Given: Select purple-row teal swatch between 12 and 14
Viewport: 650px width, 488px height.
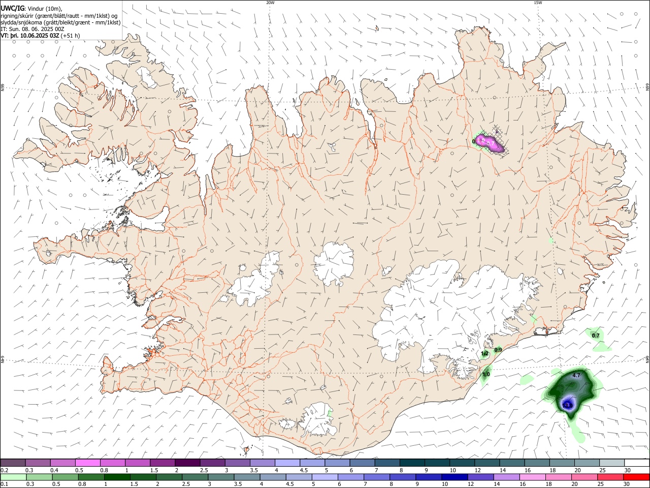Looking at the screenshot, I should (x=486, y=463).
